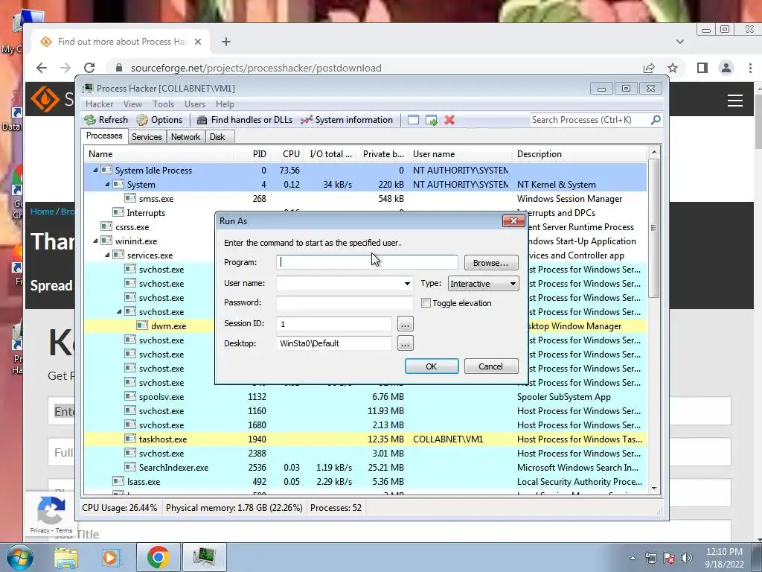
Task: Open the Hacker menu
Action: tap(99, 104)
